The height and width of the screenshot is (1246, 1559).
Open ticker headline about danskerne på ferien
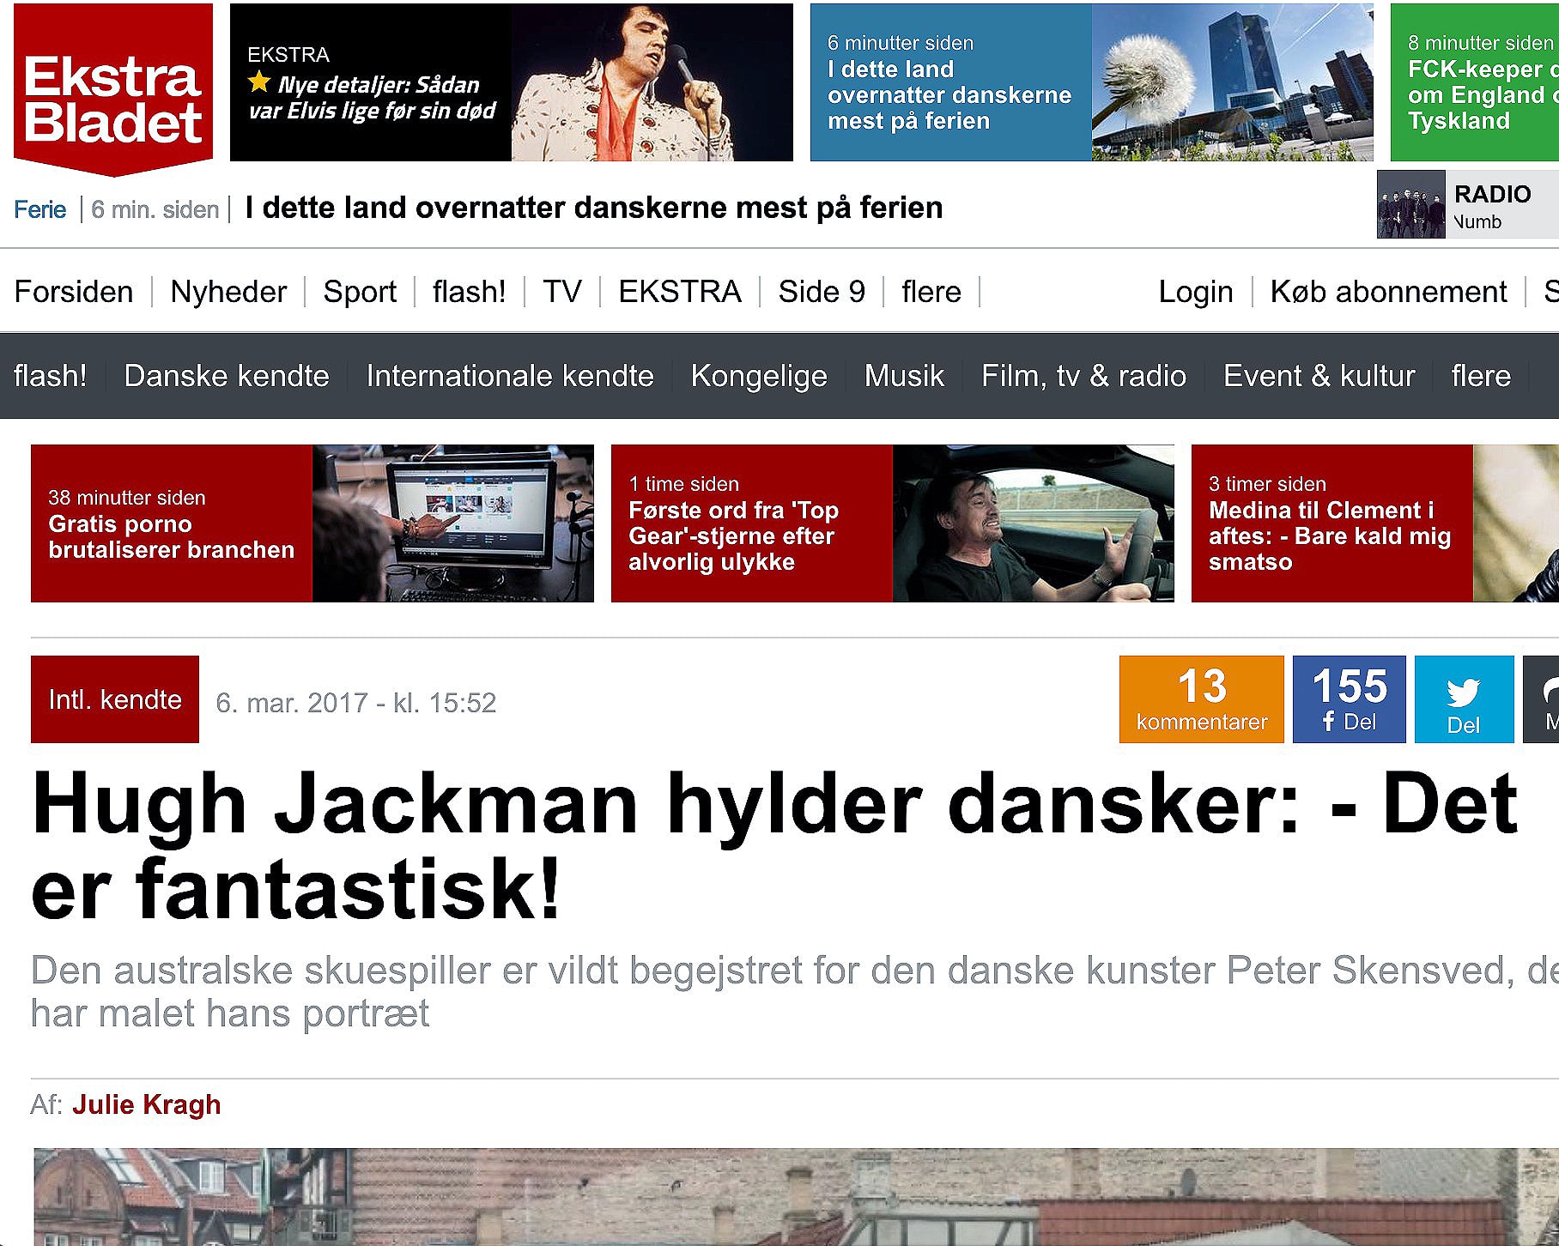(594, 208)
